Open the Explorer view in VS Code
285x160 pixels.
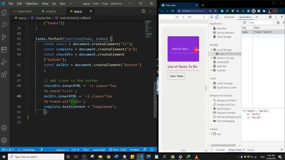(4, 13)
